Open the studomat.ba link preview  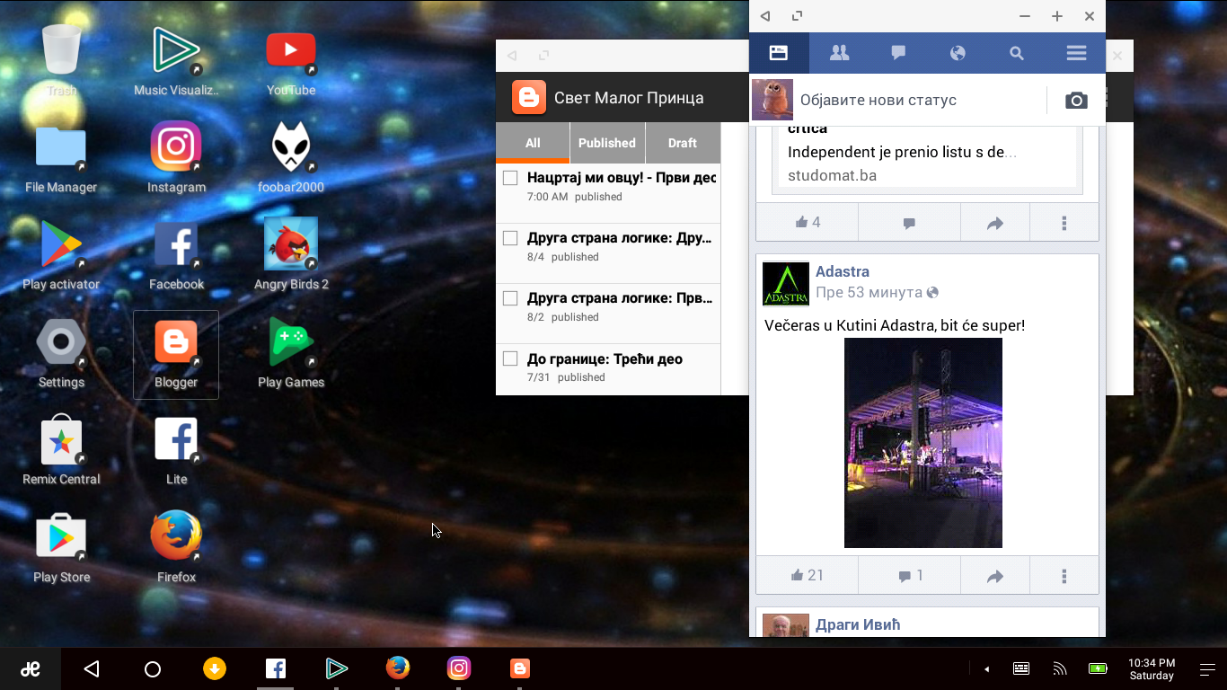point(927,158)
